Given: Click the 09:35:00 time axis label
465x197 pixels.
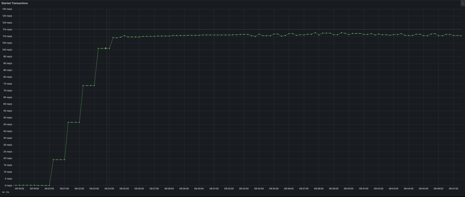Looking at the screenshot, I should [274, 189].
